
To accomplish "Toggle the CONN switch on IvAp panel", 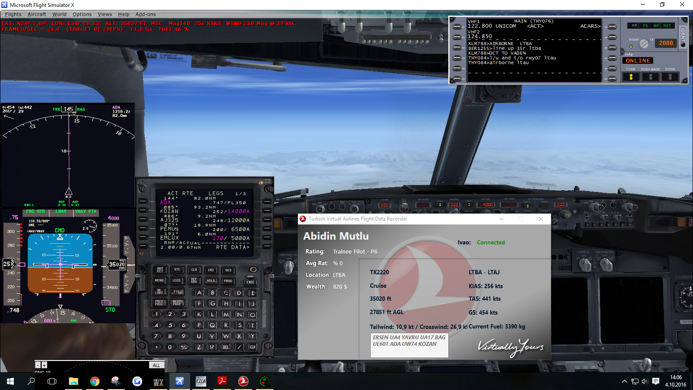I will pos(670,77).
